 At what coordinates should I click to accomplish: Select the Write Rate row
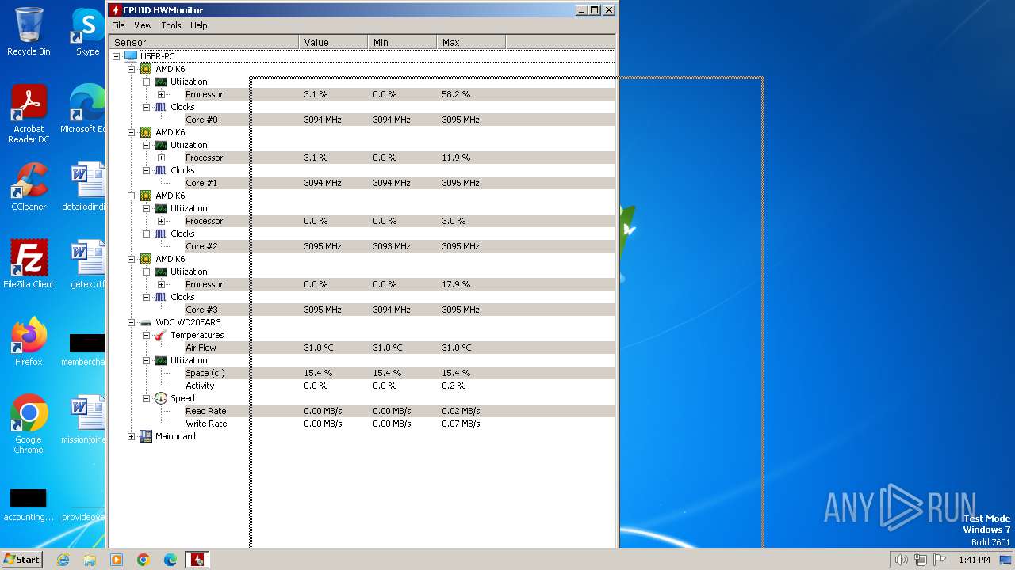[400, 424]
